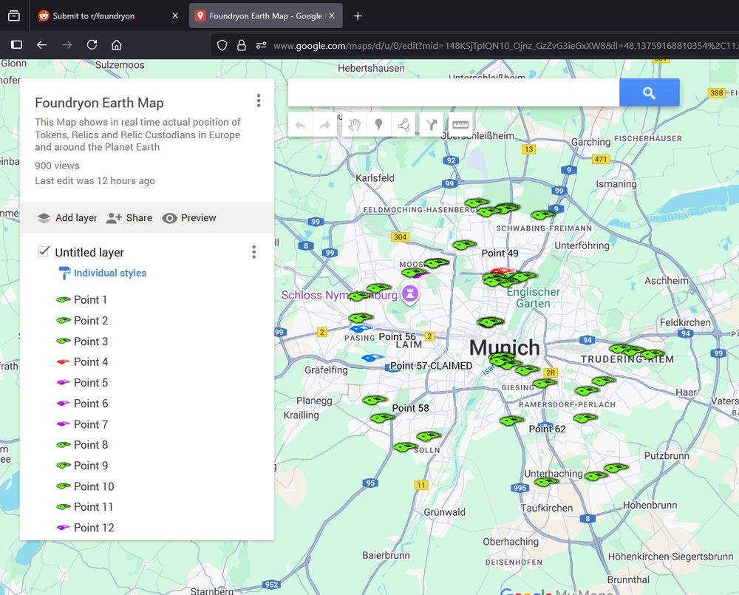This screenshot has width=739, height=595.
Task: Open the map title three-dot menu
Action: pos(258,101)
